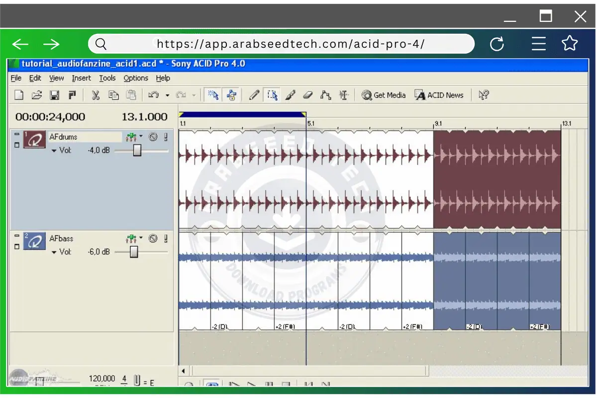
Task: Click the AFbass volume slider handle
Action: point(134,252)
